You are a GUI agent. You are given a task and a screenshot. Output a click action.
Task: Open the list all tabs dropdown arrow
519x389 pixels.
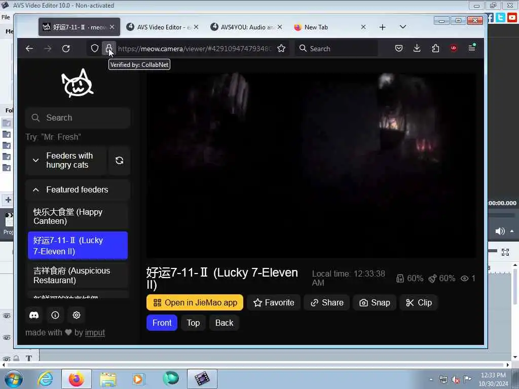point(403,27)
